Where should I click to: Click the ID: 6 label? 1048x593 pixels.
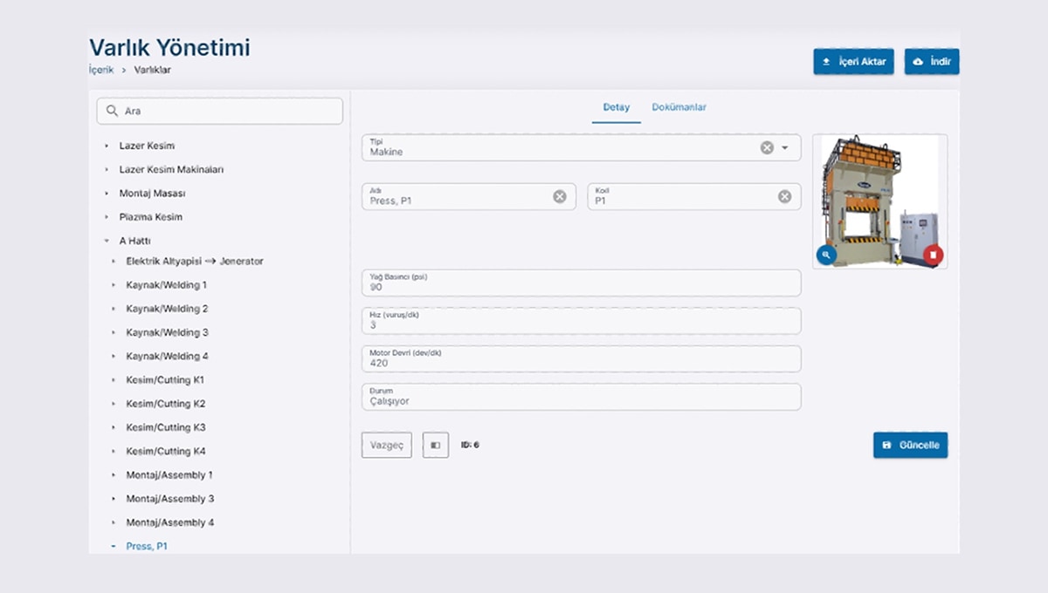coord(470,445)
